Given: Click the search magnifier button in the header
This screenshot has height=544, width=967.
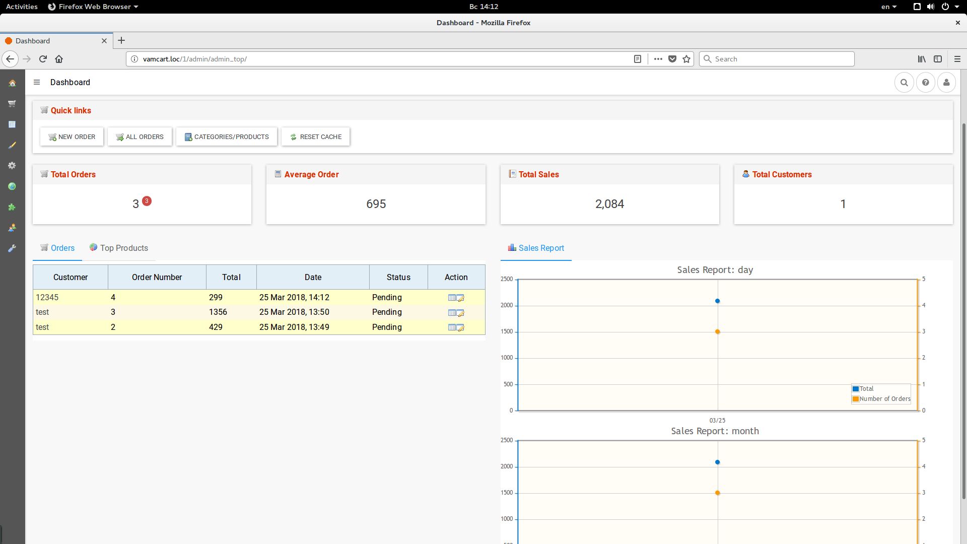Looking at the screenshot, I should 904,83.
